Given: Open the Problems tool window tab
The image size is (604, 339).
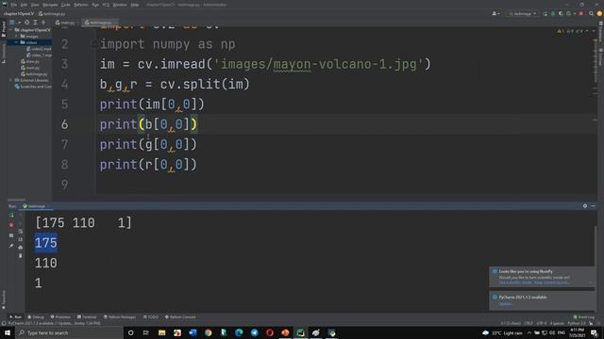Looking at the screenshot, I should pos(60,317).
